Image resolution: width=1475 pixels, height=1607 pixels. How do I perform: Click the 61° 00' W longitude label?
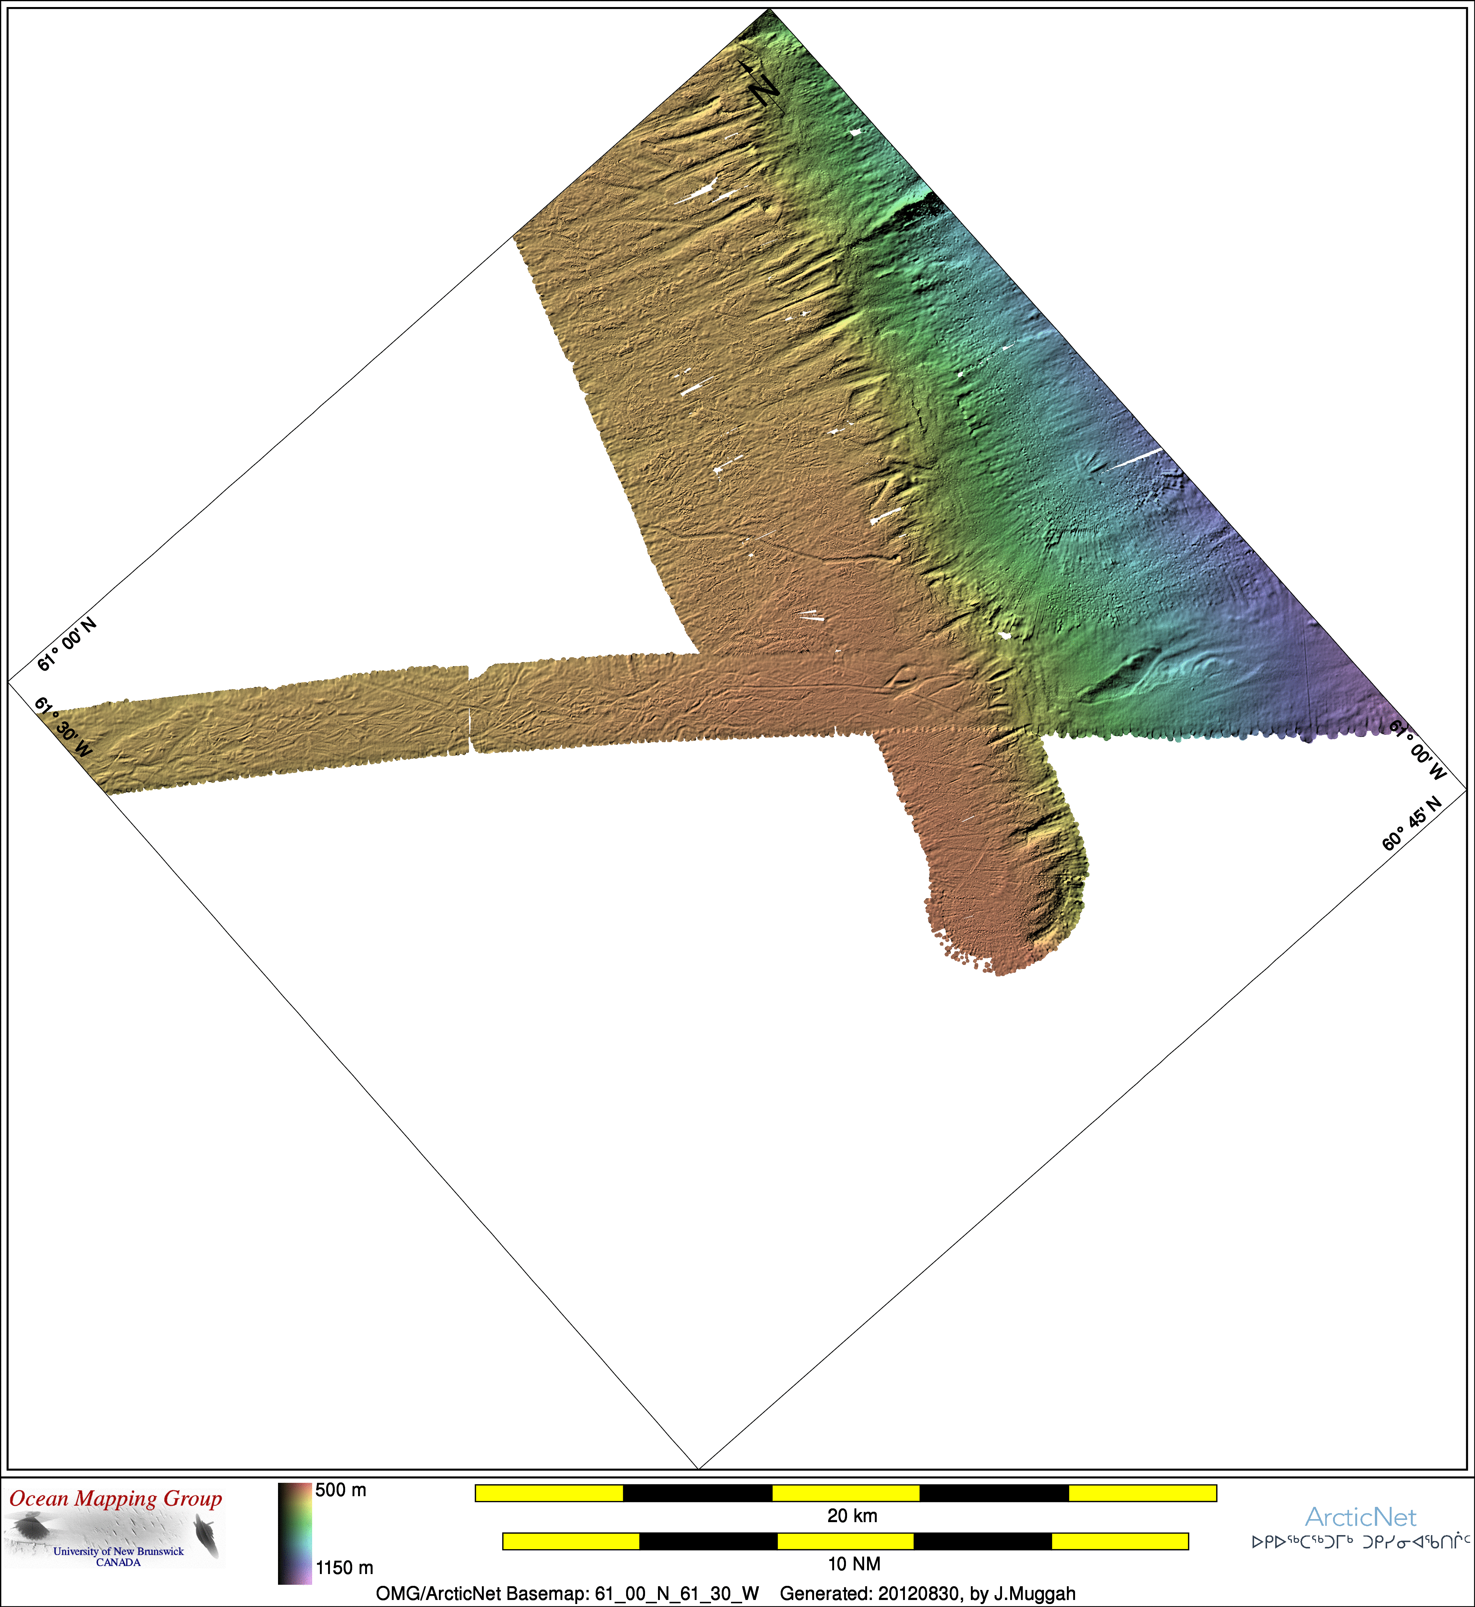[1418, 750]
